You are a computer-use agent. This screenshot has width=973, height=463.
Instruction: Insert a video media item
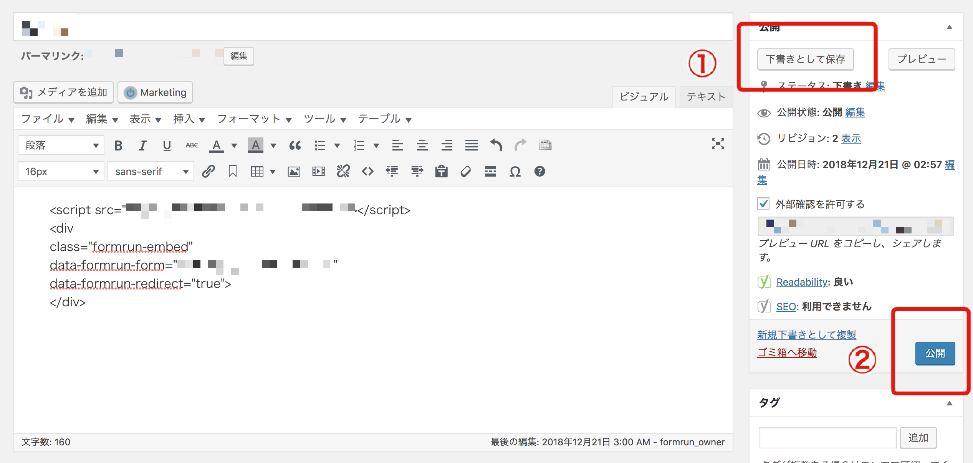(x=318, y=171)
